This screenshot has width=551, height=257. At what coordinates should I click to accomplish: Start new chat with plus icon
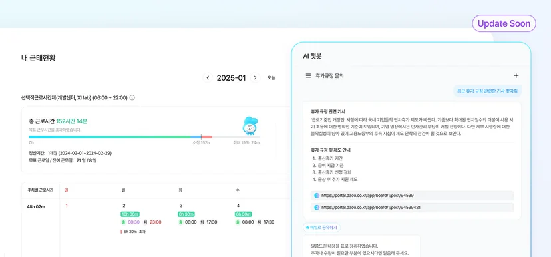click(516, 76)
